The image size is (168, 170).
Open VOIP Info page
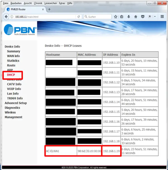(x=14, y=89)
